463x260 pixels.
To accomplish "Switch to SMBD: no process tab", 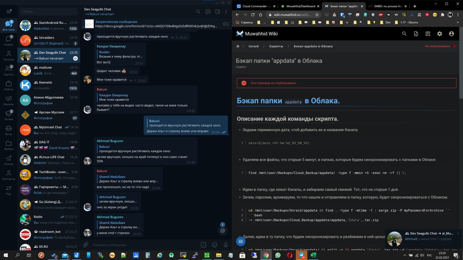I will tap(388, 6).
